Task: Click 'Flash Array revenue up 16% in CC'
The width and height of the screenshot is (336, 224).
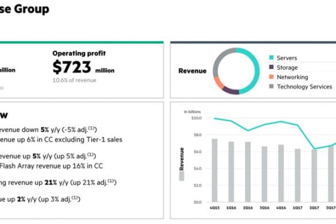Action: click(x=52, y=166)
